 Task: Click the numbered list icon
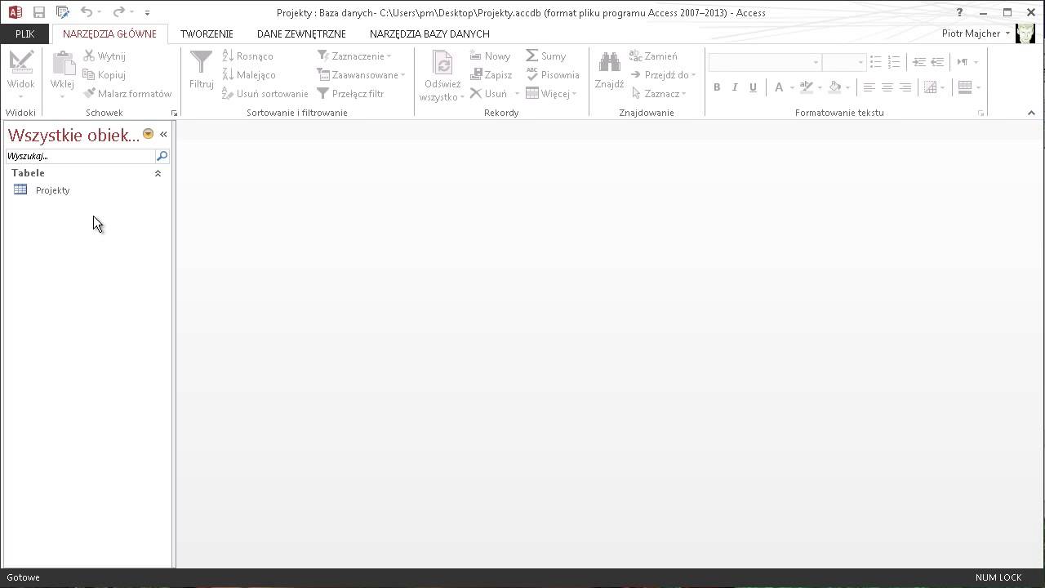894,62
